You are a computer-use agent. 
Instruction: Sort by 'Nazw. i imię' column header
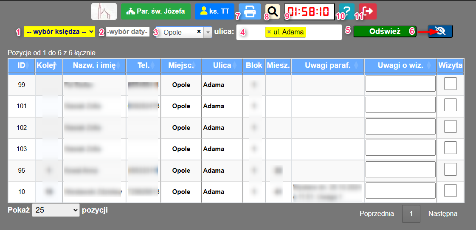(x=94, y=65)
